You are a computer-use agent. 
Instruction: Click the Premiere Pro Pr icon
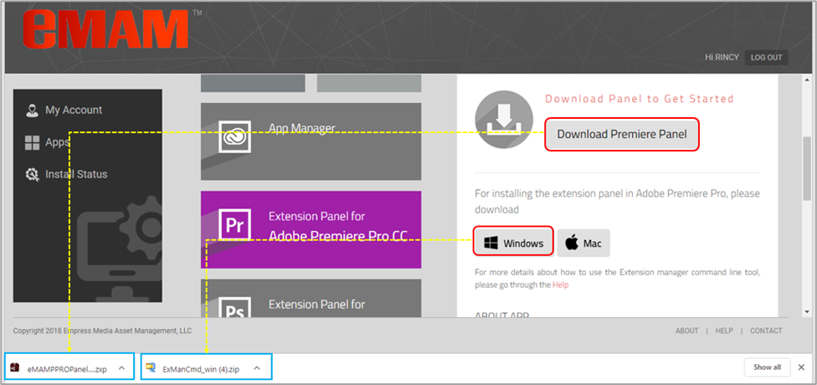[234, 224]
